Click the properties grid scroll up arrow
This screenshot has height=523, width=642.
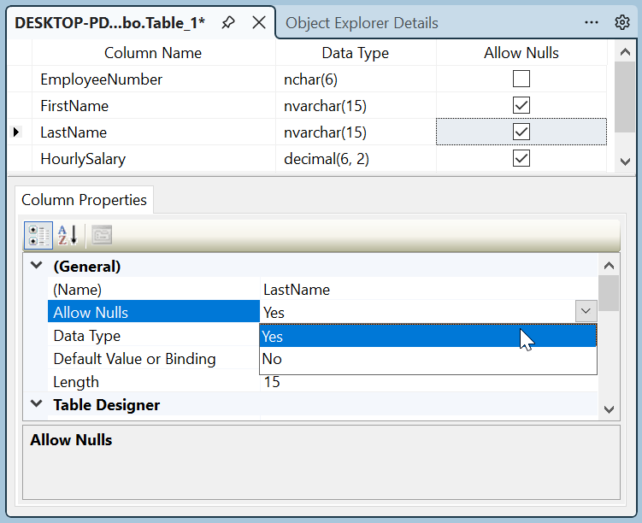point(609,265)
